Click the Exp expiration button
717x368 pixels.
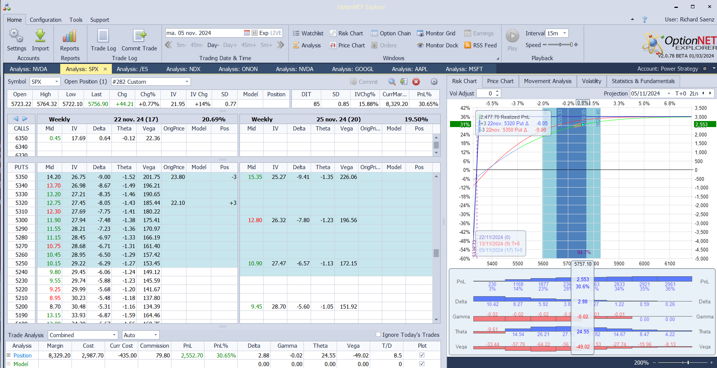pos(264,33)
